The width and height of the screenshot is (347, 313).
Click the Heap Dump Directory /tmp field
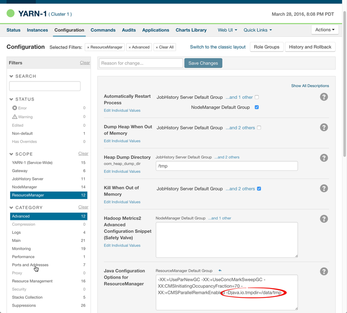click(226, 166)
